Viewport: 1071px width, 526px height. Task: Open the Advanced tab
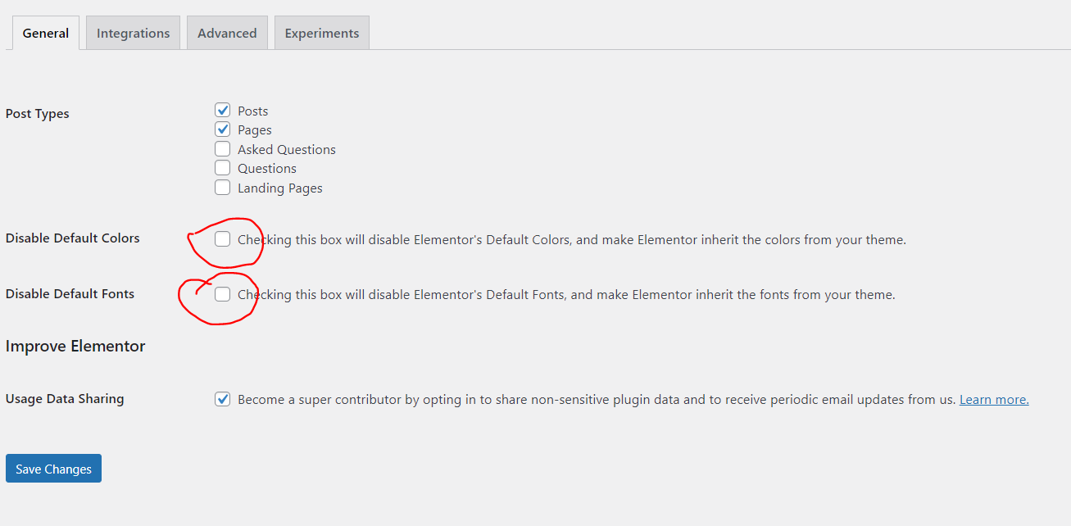(x=227, y=33)
